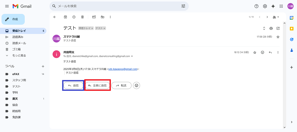Screen dimensions: 297x132
Task: Remove the 受信トレイ label chip
Action: (x=92, y=28)
